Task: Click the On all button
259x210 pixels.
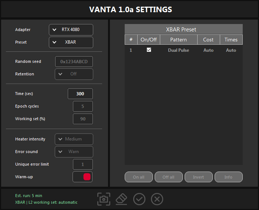Action: pyautogui.click(x=139, y=177)
